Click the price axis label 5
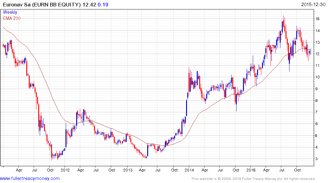Viewport: 329px width, 183px height. 316,135
